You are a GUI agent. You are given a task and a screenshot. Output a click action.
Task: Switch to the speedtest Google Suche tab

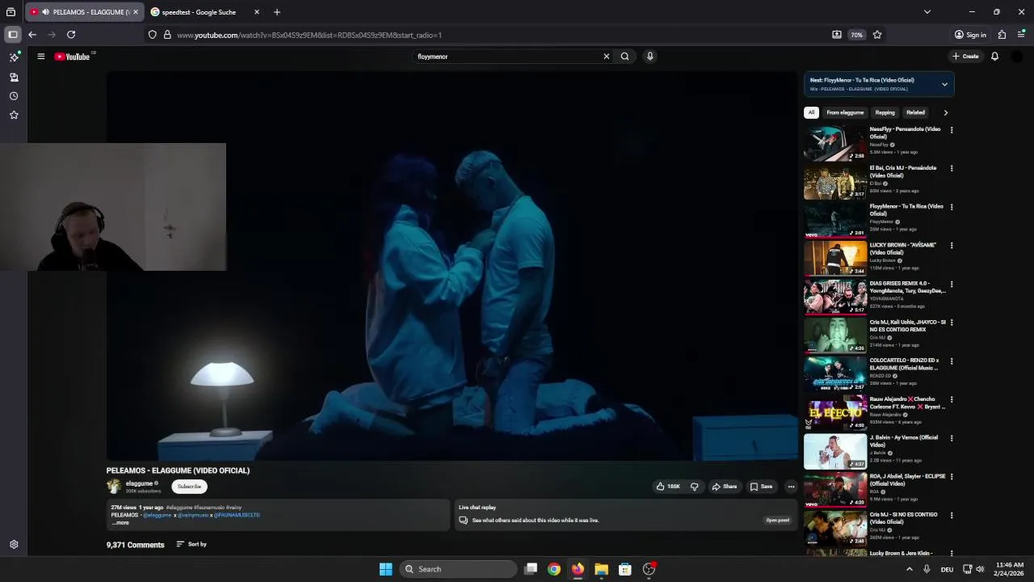(x=200, y=12)
